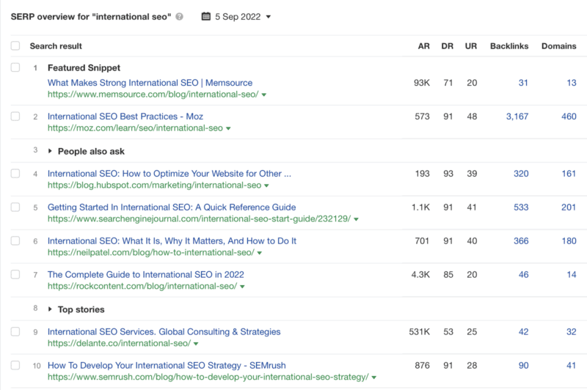The image size is (587, 390).
Task: Check the box for the Moz result
Action: pos(15,117)
